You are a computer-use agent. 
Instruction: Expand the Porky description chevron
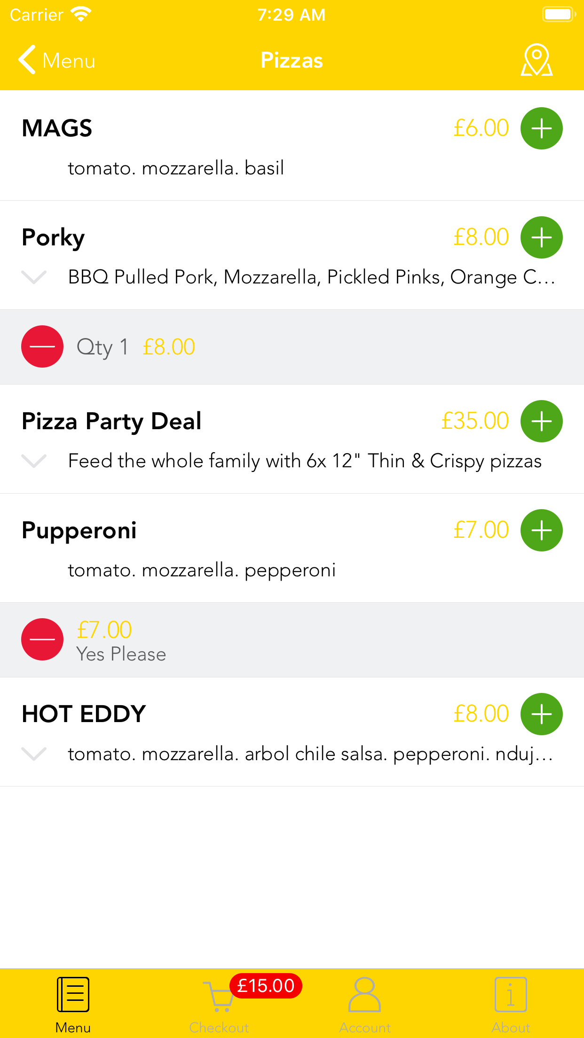[x=34, y=277]
